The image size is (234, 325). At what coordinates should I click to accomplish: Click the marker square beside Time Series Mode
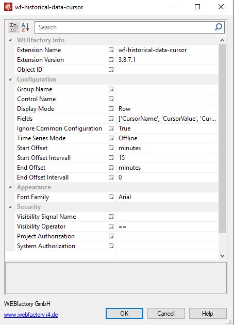pos(111,138)
